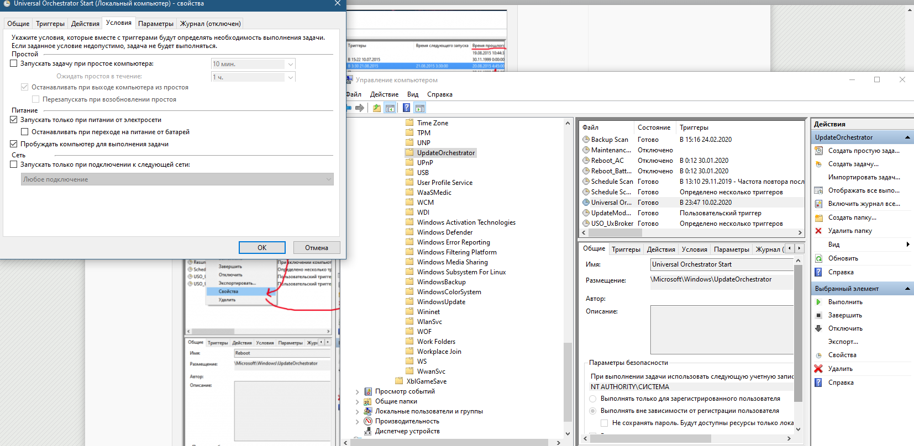Select the 'Производительность' node icon
This screenshot has width=914, height=446.
click(367, 421)
